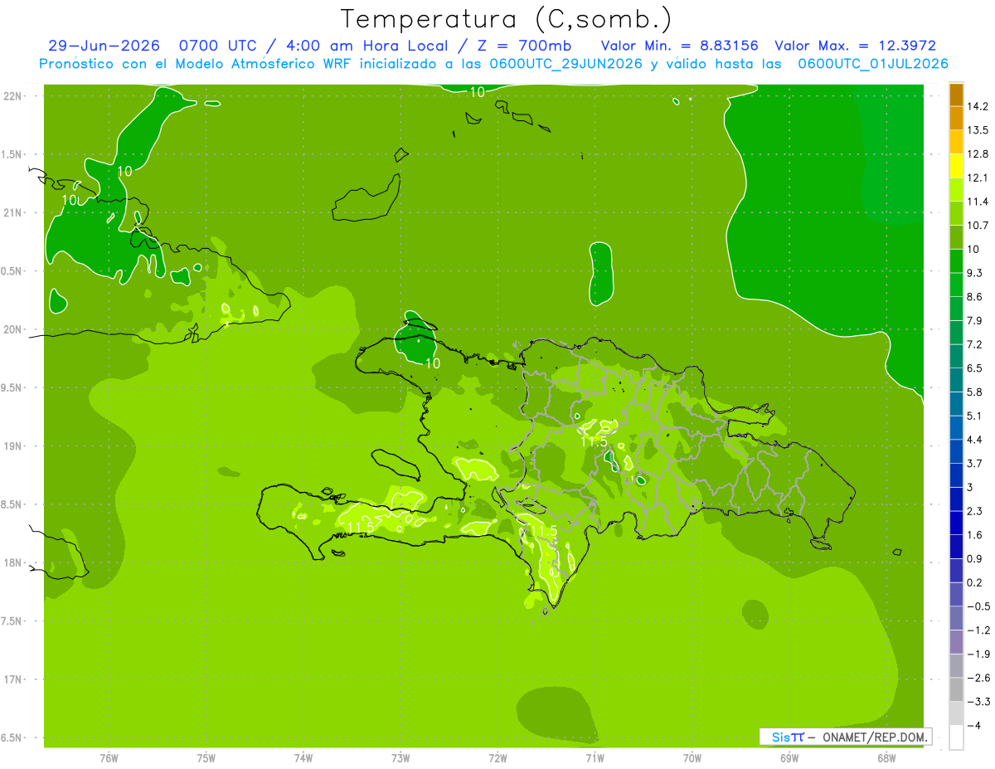Click the '22N' latitude label
This screenshot has height=769, width=995.
[x=14, y=96]
